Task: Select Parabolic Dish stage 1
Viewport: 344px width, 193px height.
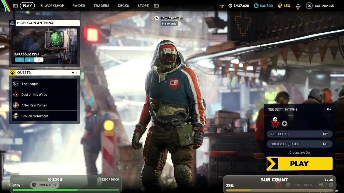Action: tap(19, 60)
